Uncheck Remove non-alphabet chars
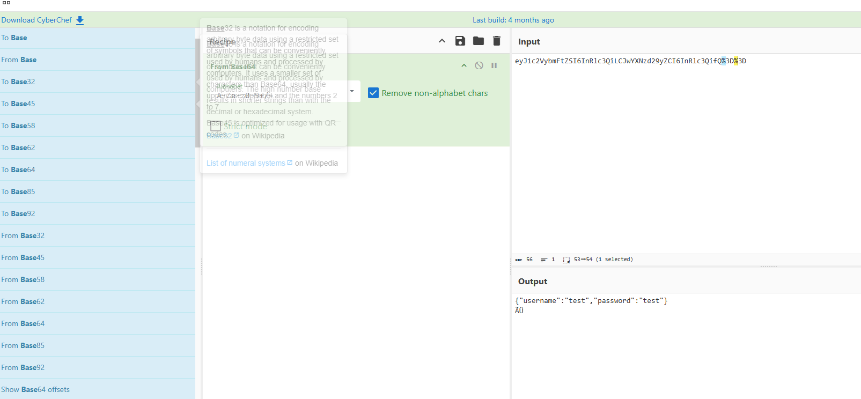 pyautogui.click(x=373, y=93)
